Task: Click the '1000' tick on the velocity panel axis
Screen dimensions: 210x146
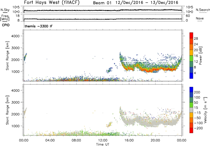Action: pyautogui.click(x=15, y=126)
